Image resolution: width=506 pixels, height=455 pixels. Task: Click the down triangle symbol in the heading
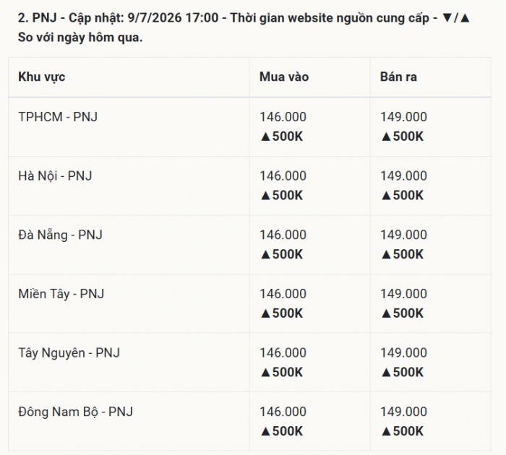[447, 18]
